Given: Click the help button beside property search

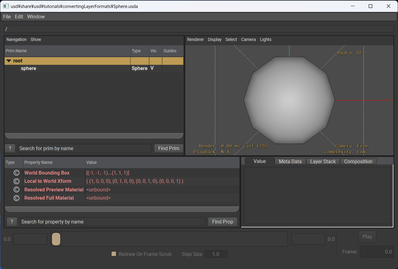Looking at the screenshot, I should 12,222.
